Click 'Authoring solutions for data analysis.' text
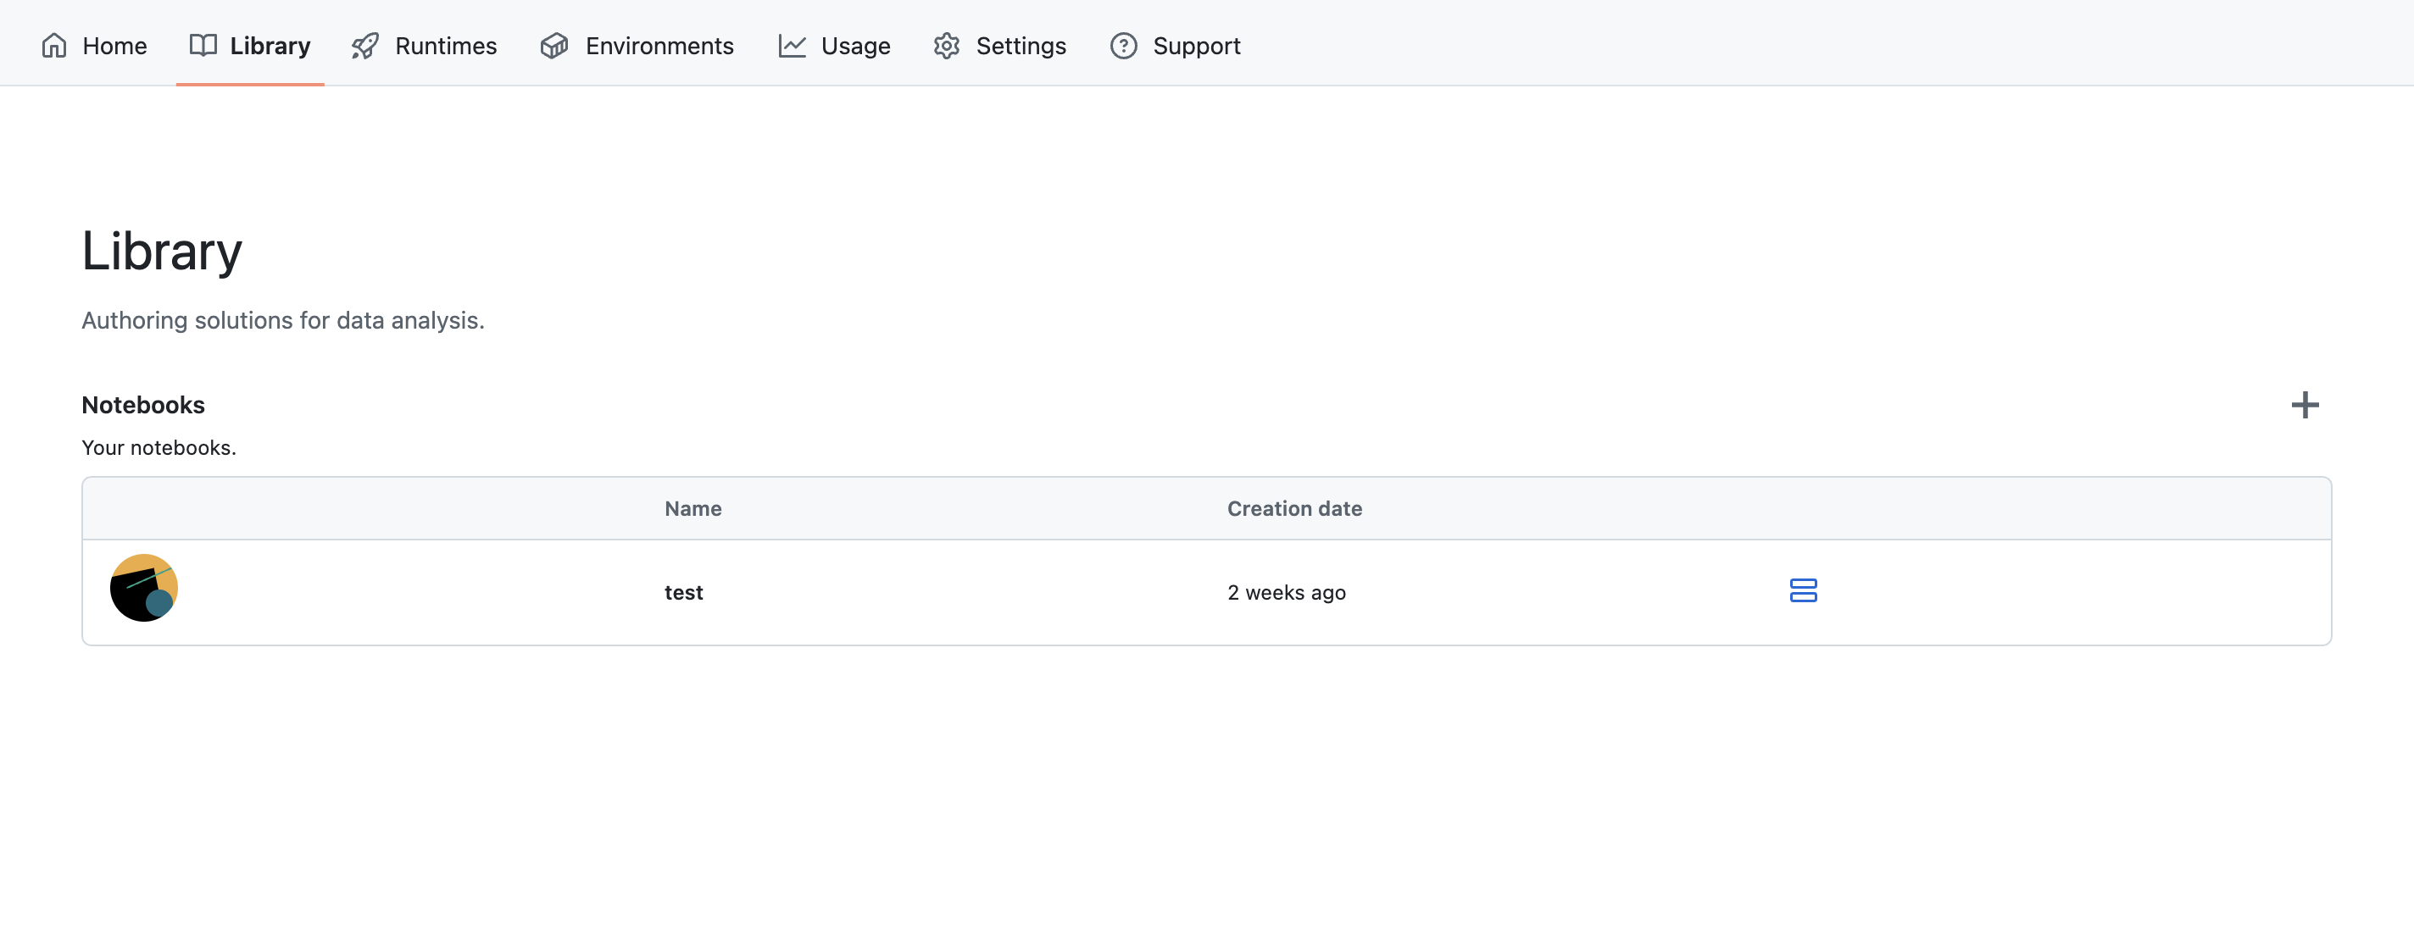This screenshot has height=930, width=2414. 283,320
